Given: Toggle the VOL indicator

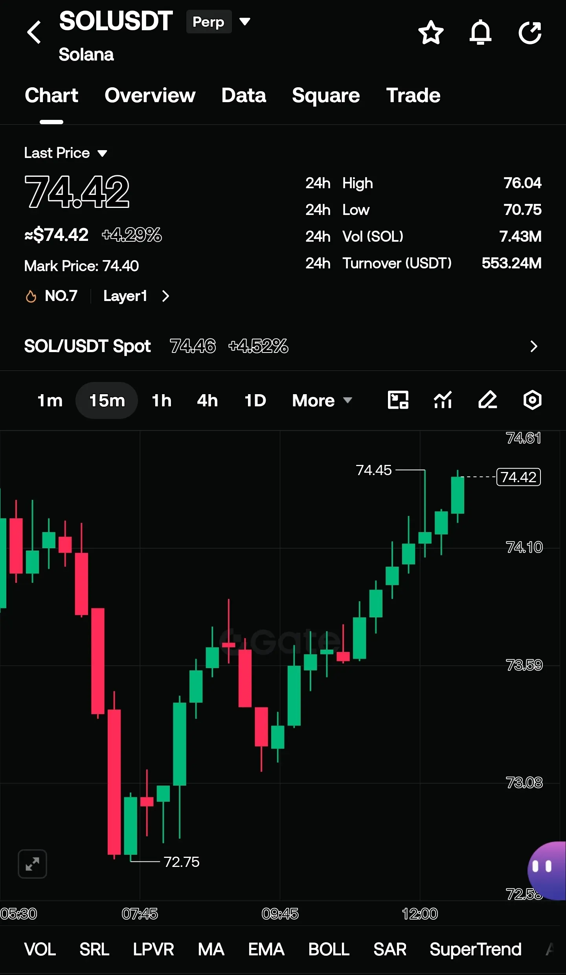Looking at the screenshot, I should click(40, 949).
